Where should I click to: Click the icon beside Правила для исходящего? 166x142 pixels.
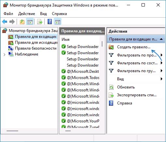click(11, 42)
